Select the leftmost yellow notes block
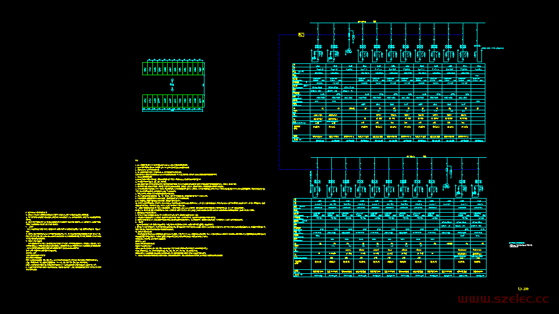Screen dimensions: 559x314 pyautogui.click(x=63, y=240)
